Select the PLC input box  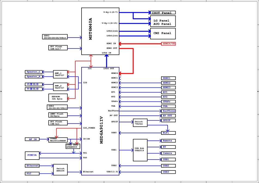coord(32,173)
